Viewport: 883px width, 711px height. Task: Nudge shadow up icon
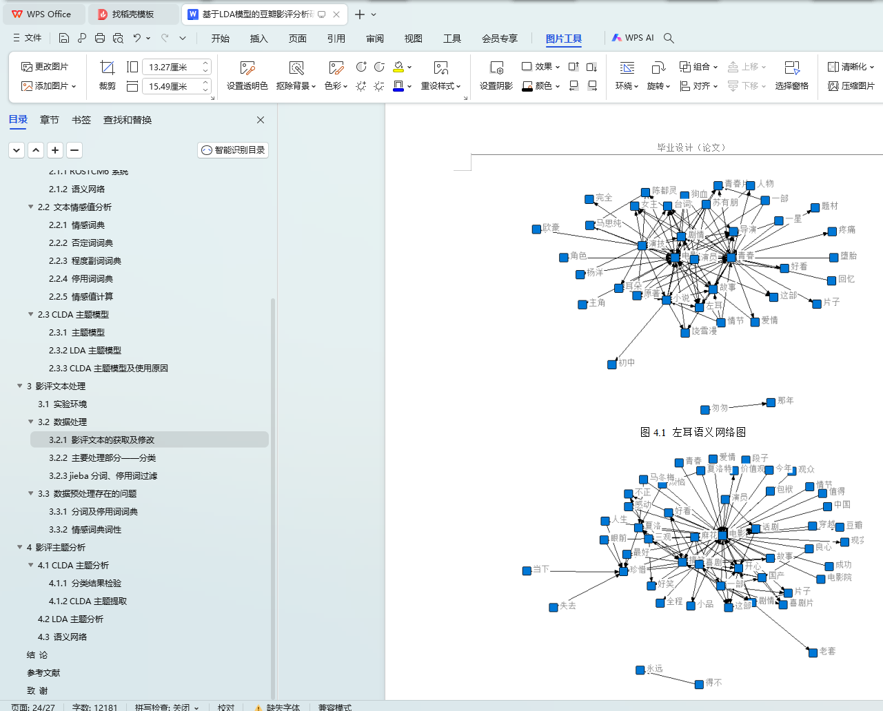(574, 67)
